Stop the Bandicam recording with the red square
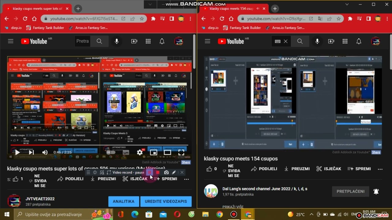Image resolution: width=392 pixels, height=220 pixels. (x=158, y=172)
